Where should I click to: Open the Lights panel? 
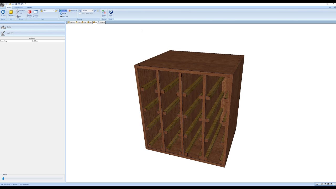[33, 27]
